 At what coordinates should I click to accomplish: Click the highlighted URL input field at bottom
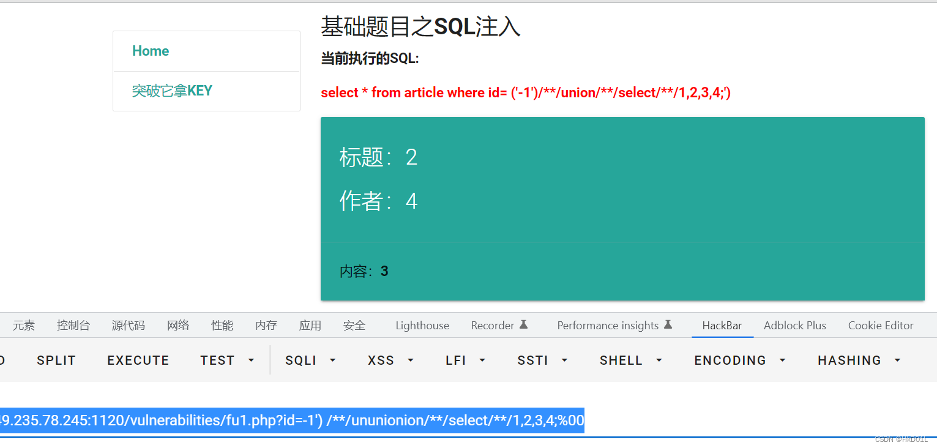click(293, 420)
